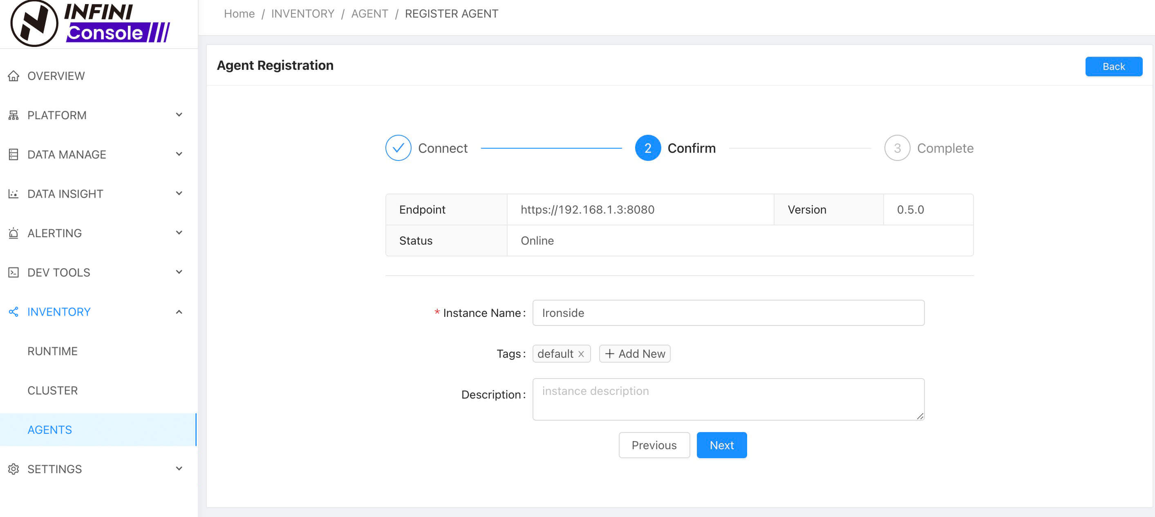Screen dimensions: 1155x517
Task: Click the Back button
Action: pos(1113,66)
